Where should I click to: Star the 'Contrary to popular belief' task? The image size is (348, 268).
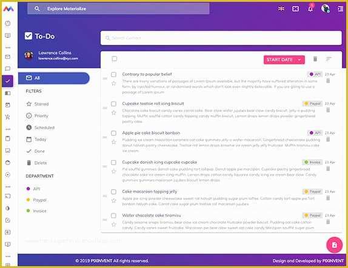pyautogui.click(x=114, y=84)
